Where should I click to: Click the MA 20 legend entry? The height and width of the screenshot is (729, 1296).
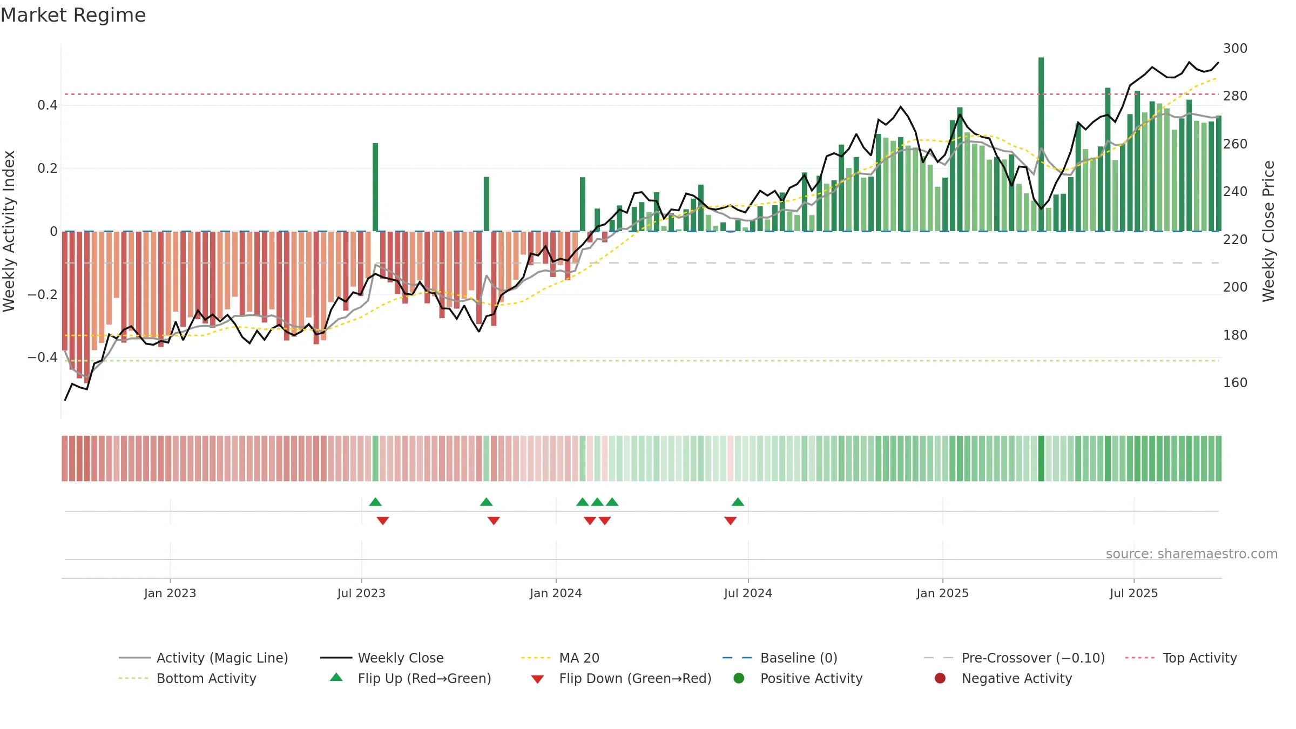point(561,658)
